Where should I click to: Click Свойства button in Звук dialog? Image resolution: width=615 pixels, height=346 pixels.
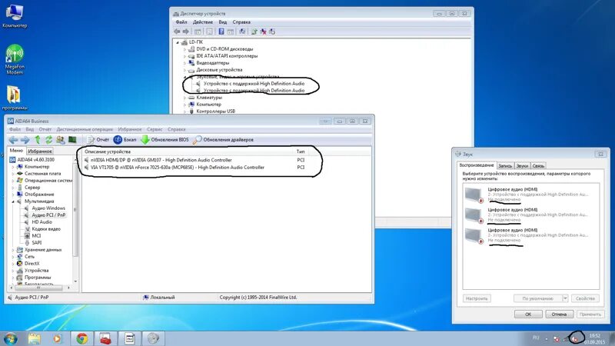585,298
